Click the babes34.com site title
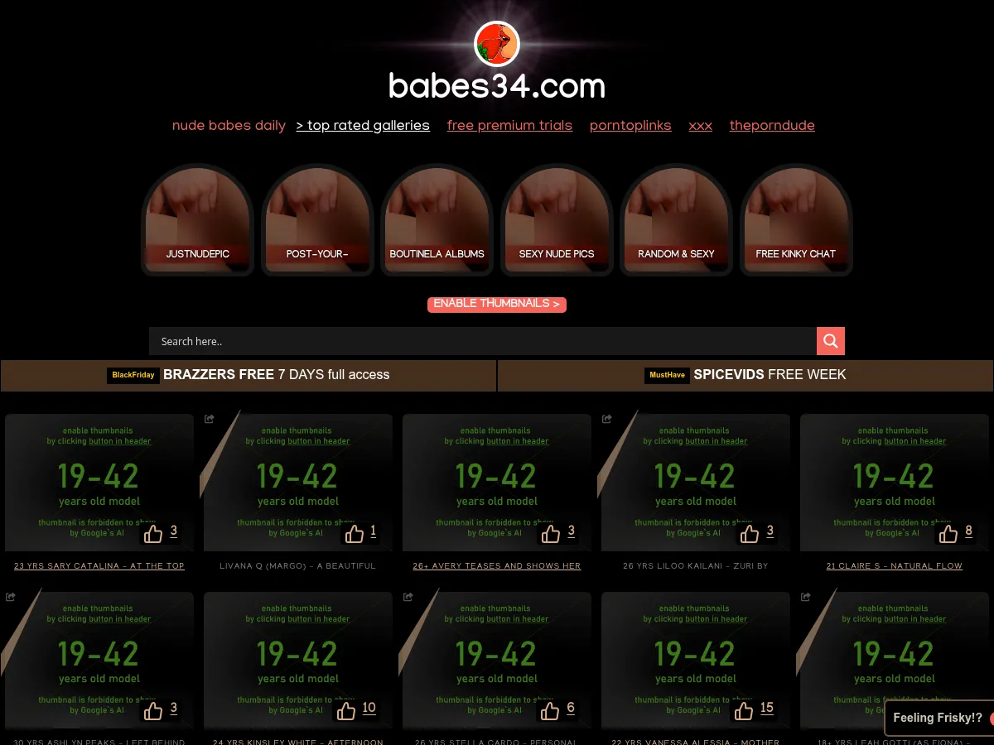Screen dimensions: 994x745 tap(497, 86)
